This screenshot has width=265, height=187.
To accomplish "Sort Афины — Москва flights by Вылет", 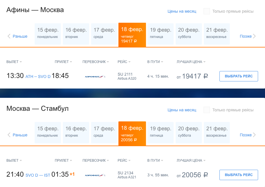I will coord(14,62).
